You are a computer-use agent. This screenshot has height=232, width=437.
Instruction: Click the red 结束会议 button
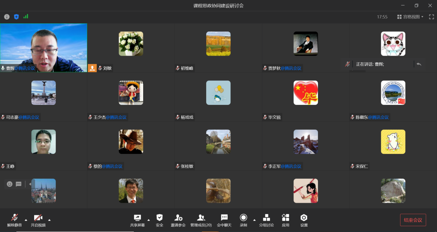click(413, 220)
